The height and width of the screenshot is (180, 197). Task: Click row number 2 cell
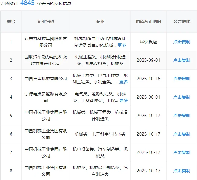(11, 60)
